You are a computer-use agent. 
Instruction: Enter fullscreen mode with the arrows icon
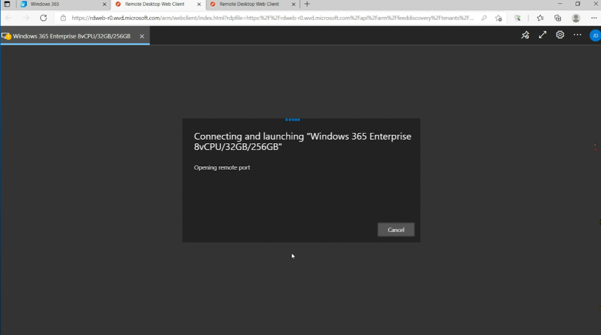point(542,35)
